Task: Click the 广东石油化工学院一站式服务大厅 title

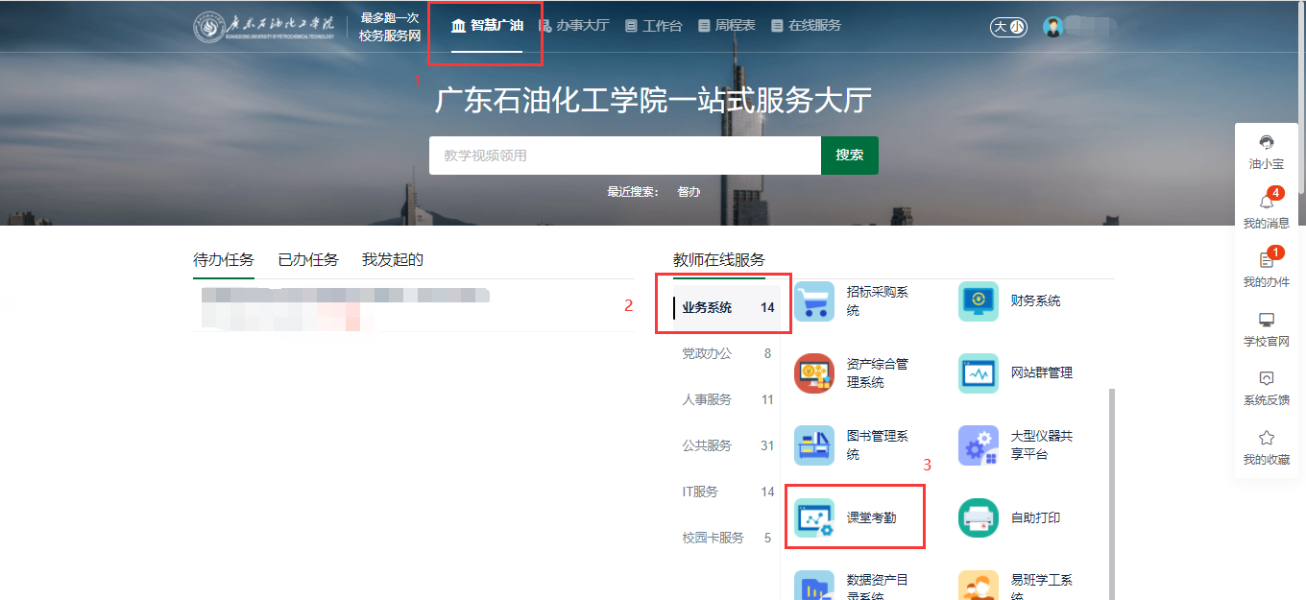Action: [x=653, y=101]
